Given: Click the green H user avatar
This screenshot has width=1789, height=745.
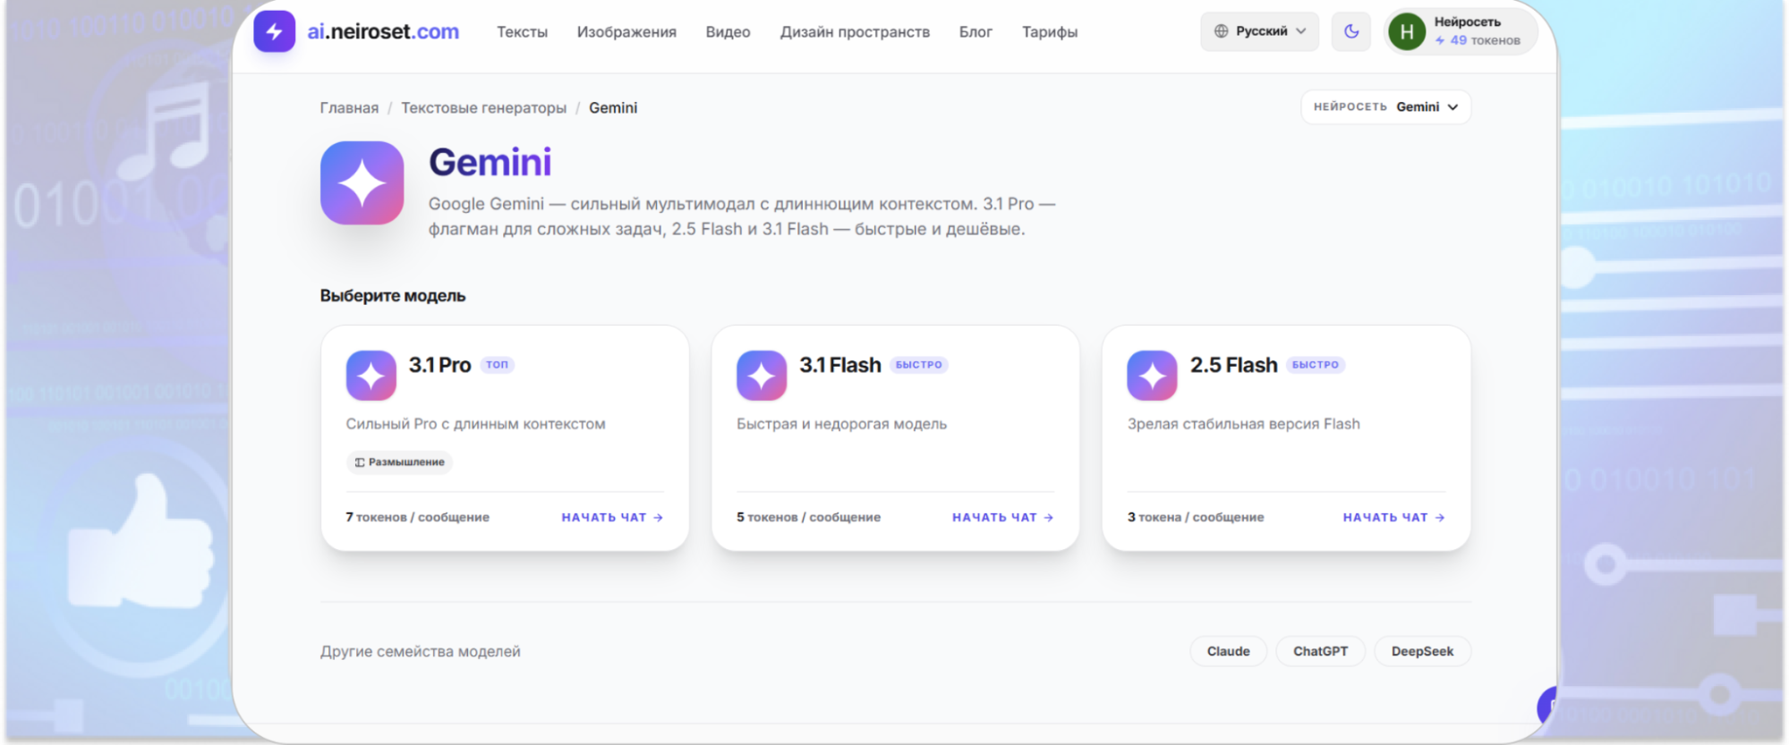Looking at the screenshot, I should pyautogui.click(x=1407, y=32).
